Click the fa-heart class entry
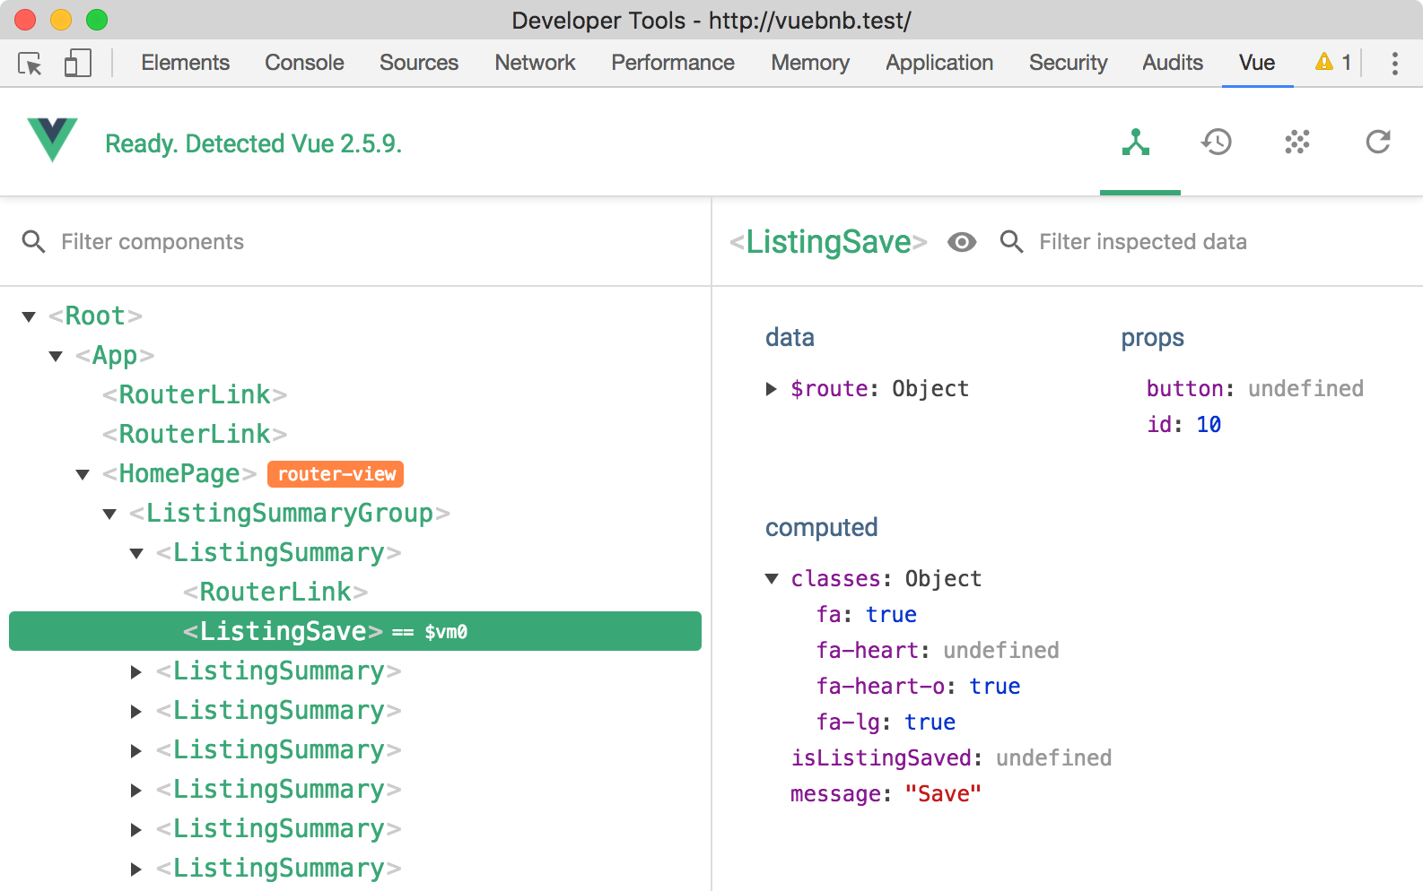The width and height of the screenshot is (1423, 891). tap(938, 651)
